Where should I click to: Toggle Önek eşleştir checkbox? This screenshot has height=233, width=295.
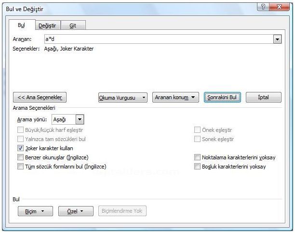pos(197,130)
